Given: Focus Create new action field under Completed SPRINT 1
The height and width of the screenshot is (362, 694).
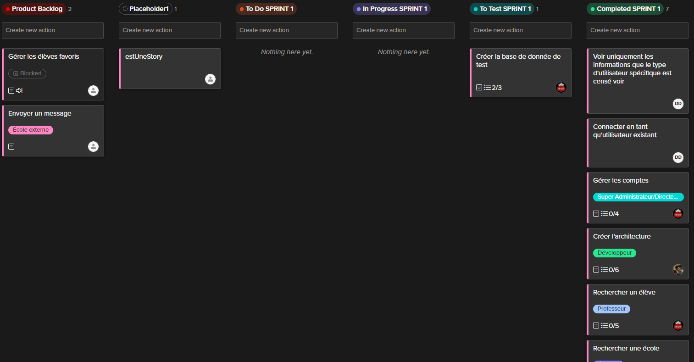Looking at the screenshot, I should (638, 30).
